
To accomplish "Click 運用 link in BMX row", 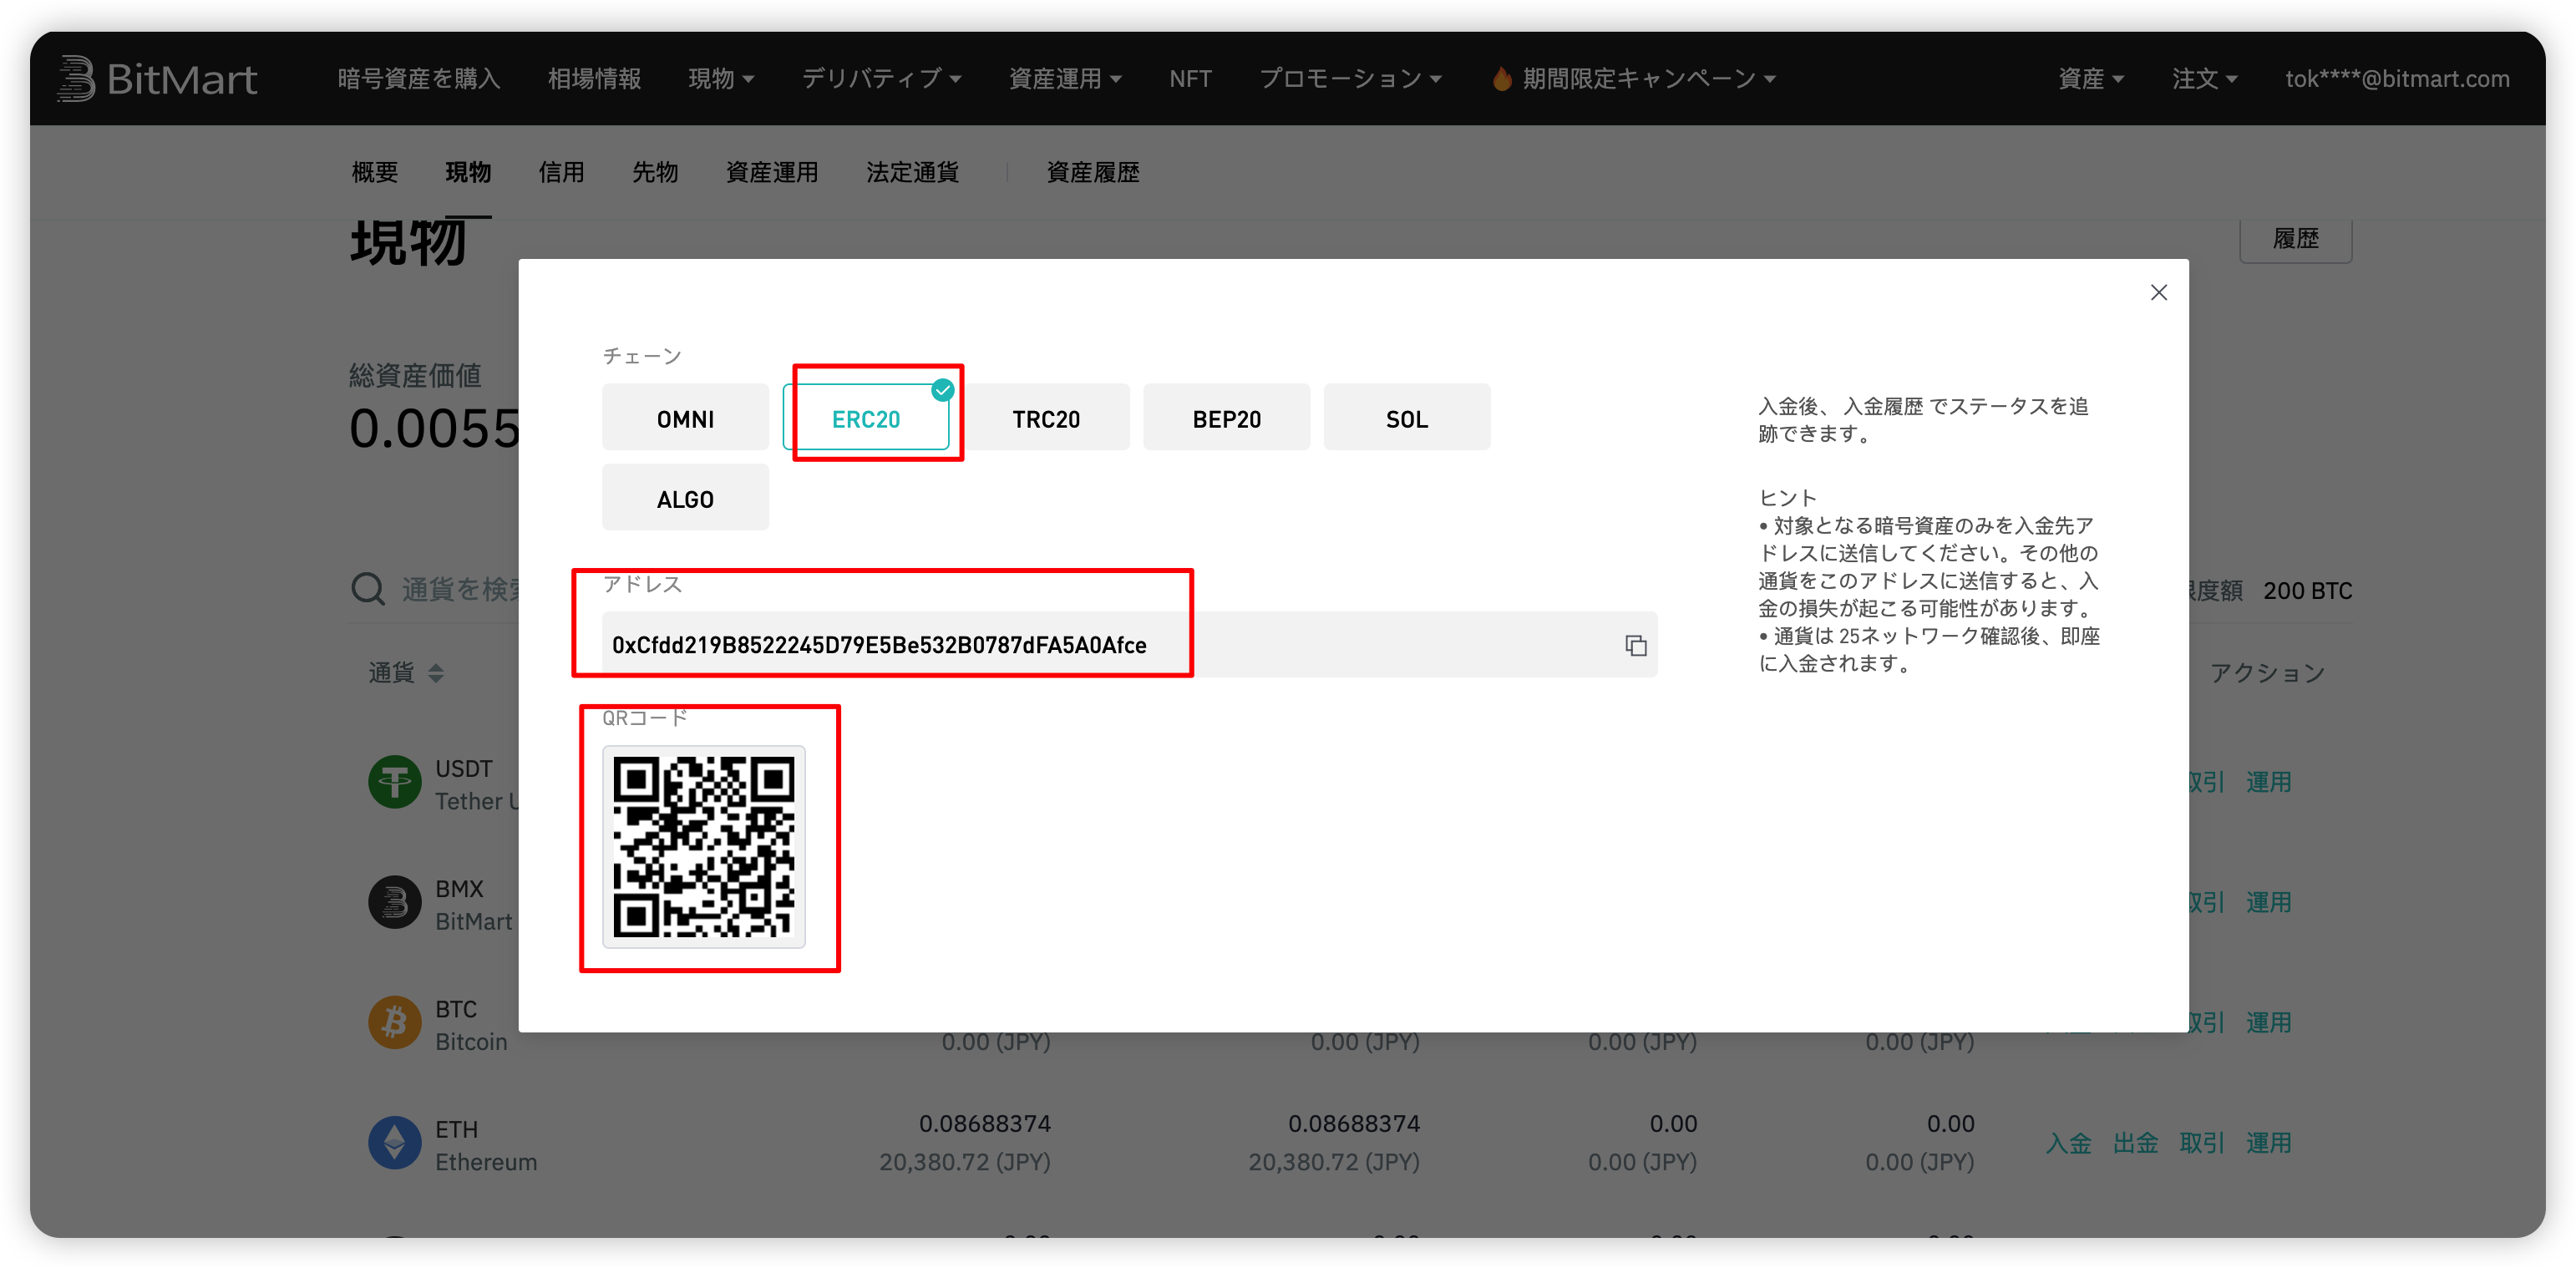I will tap(2268, 902).
